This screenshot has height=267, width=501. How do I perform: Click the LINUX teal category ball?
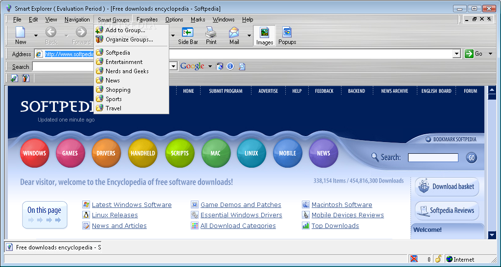click(251, 153)
